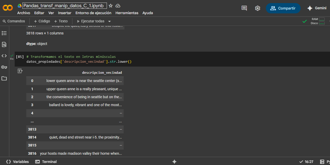Star the notebook with the star icon
330x165 pixels.
pos(111,6)
